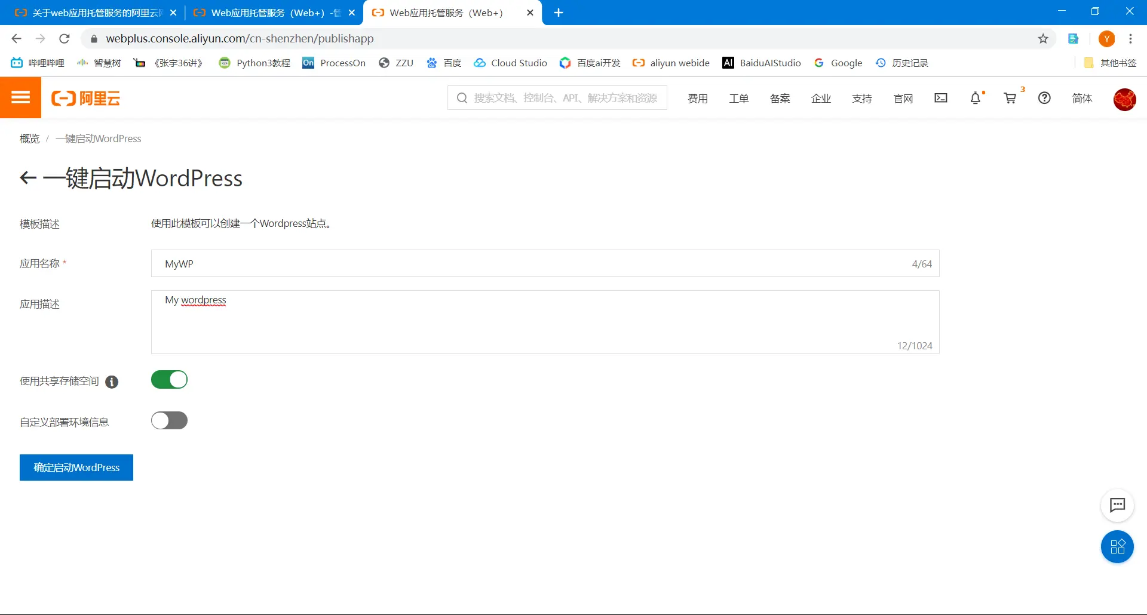Open the aliyun webide bookmark
Viewport: 1147px width, 615px height.
point(671,63)
